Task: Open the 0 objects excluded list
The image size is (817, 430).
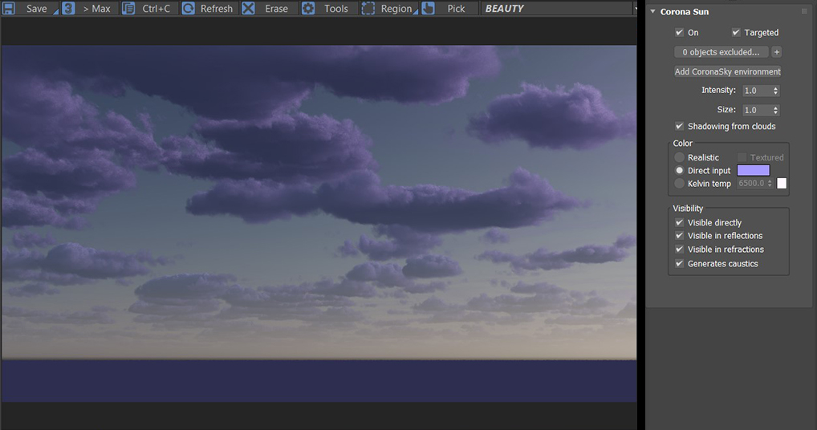Action: (x=721, y=52)
